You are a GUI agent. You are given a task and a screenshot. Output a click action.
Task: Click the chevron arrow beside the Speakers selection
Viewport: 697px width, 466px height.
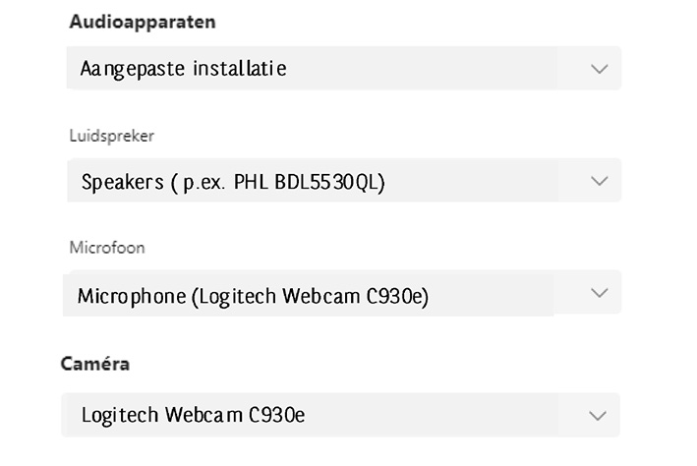point(599,181)
